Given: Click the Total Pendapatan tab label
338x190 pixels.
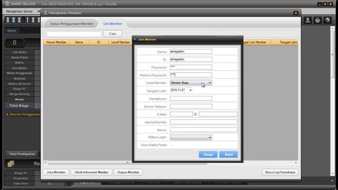Looking at the screenshot, I should [22, 154].
